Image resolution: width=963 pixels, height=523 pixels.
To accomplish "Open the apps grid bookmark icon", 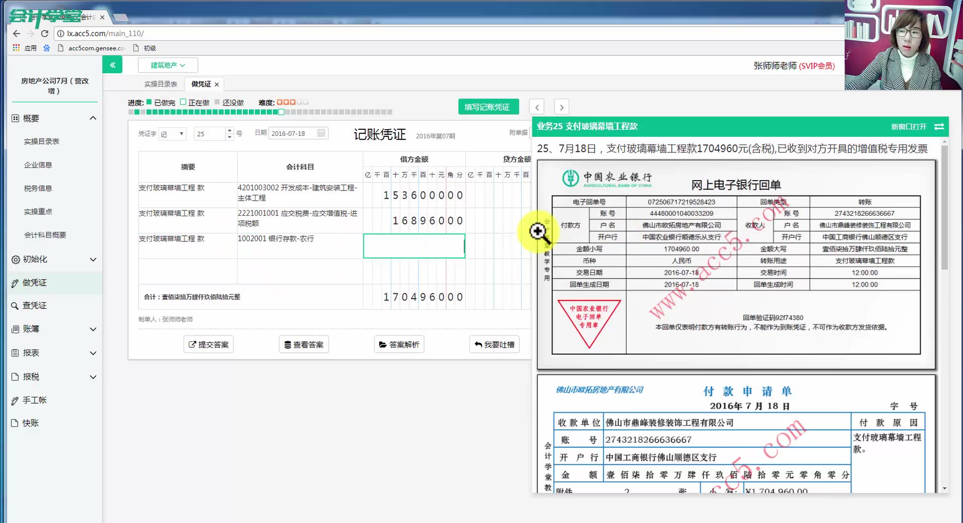I will point(16,48).
